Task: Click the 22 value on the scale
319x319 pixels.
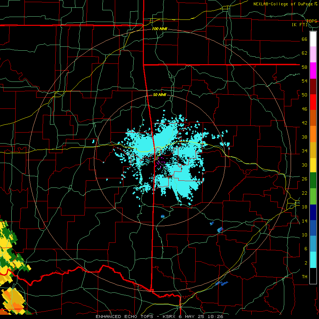Action: point(304,193)
